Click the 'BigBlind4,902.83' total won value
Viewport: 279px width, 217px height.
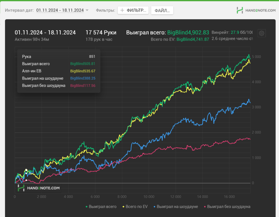(x=188, y=33)
